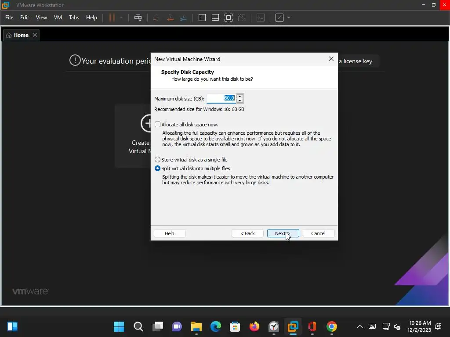This screenshot has width=450, height=337.
Task: Select Store virtual disk as a single file
Action: (x=157, y=160)
